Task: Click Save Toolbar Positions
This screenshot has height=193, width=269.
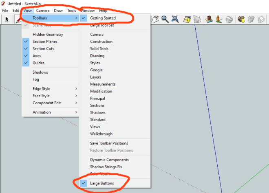Action: (x=115, y=143)
